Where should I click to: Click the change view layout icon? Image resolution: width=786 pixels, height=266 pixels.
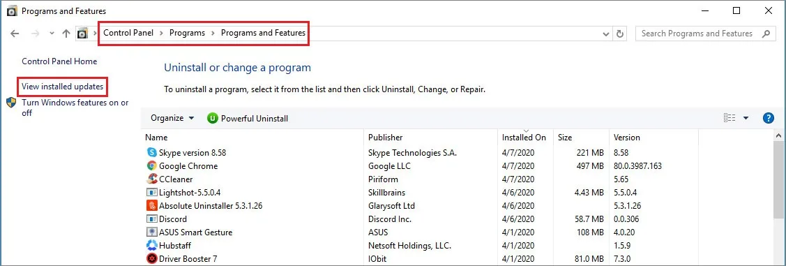pyautogui.click(x=730, y=118)
